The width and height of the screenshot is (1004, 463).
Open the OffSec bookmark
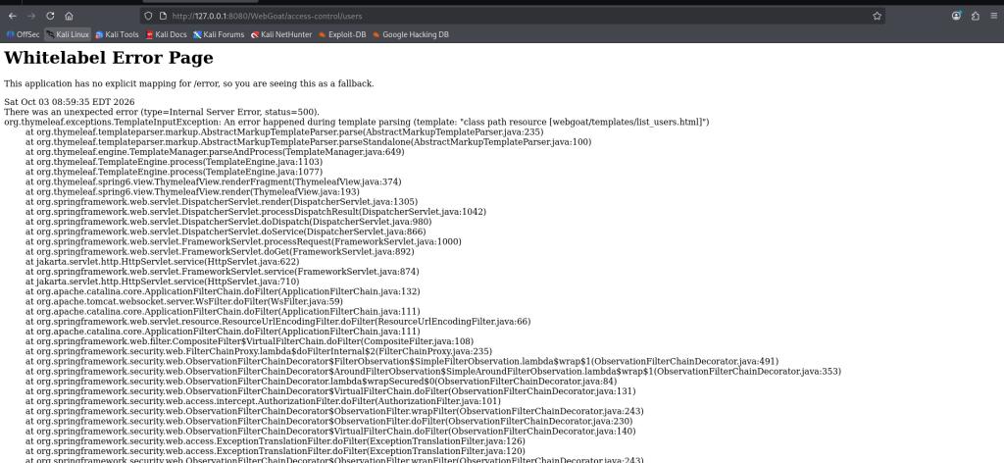click(x=24, y=34)
